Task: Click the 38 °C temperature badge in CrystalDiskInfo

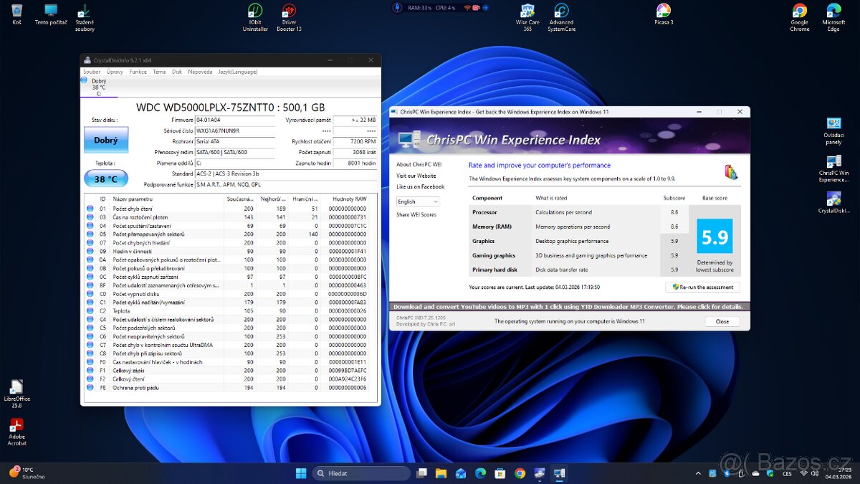Action: (x=105, y=178)
